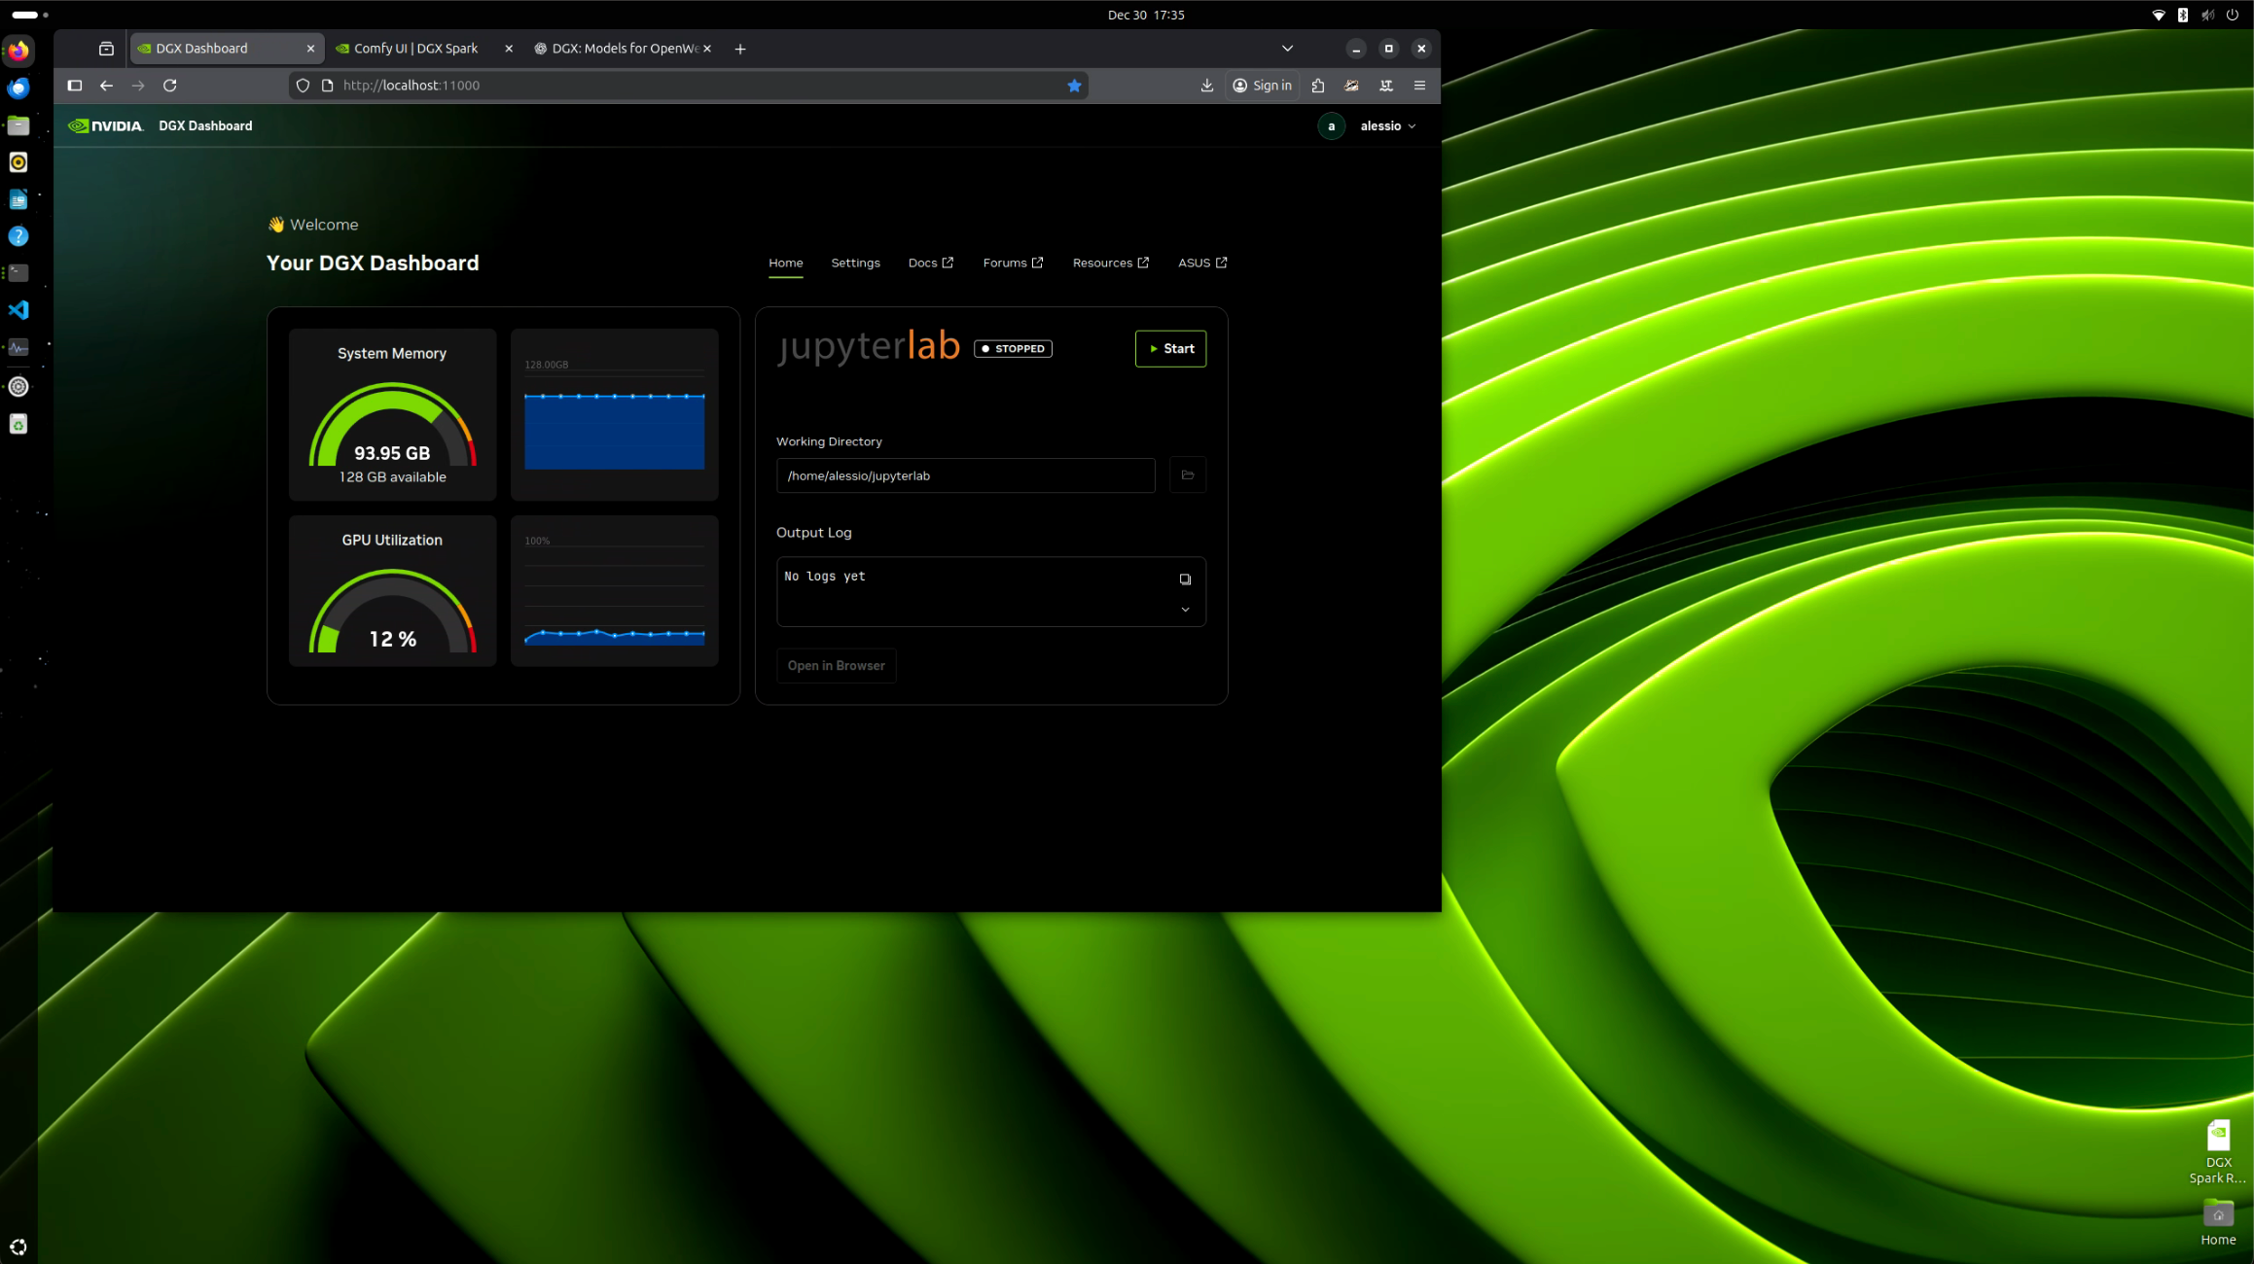Click the Open in Browser button
Screen dimensions: 2254x1264
pos(836,665)
